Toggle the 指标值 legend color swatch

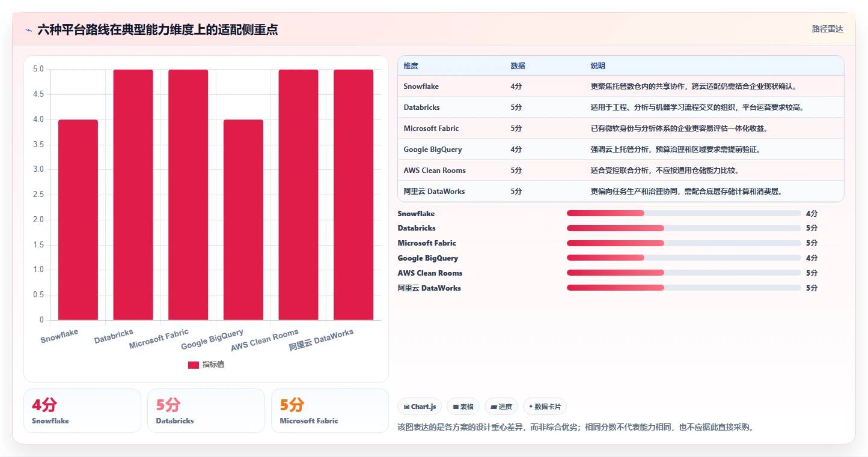194,365
